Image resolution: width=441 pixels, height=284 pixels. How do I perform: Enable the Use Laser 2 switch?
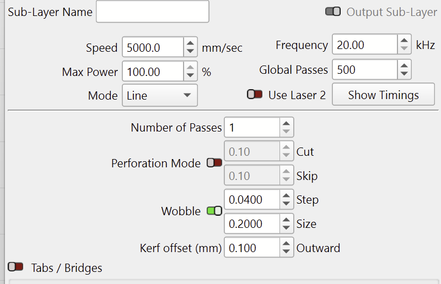[254, 95]
